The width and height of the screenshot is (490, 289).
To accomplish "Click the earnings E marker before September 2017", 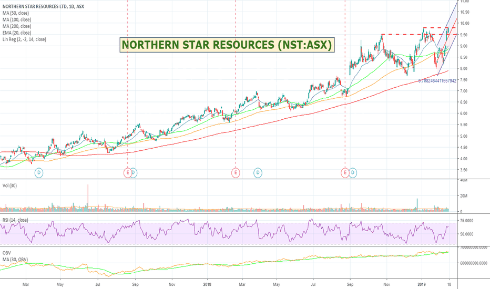I will coord(128,172).
